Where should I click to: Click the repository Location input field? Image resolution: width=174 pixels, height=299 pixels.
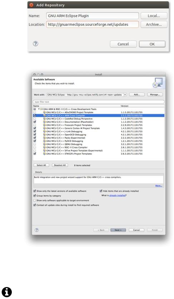point(93,24)
